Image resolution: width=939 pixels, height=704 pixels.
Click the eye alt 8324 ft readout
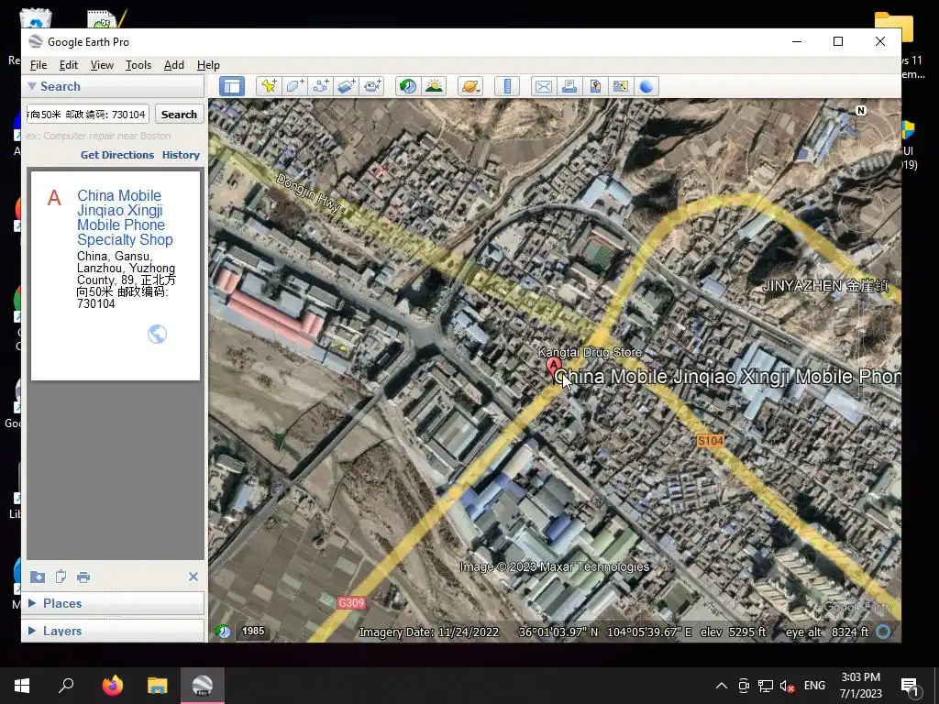pyautogui.click(x=828, y=632)
